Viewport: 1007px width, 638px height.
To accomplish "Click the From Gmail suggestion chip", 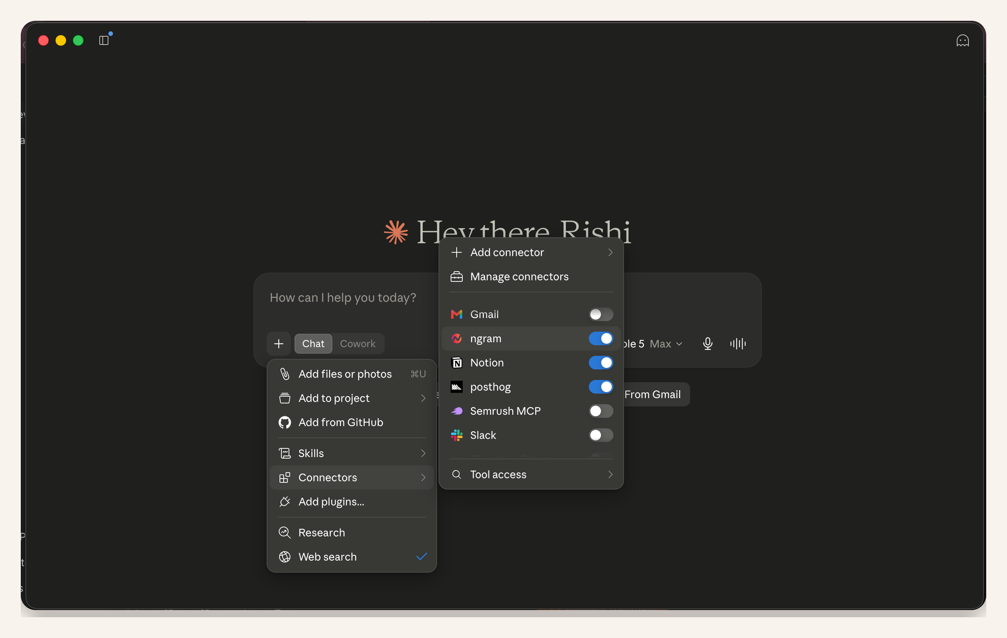I will coord(652,394).
